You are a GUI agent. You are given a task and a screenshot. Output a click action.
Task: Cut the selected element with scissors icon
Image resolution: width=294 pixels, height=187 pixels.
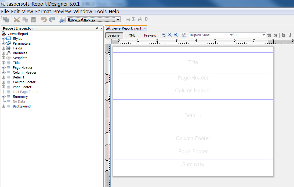point(16,19)
